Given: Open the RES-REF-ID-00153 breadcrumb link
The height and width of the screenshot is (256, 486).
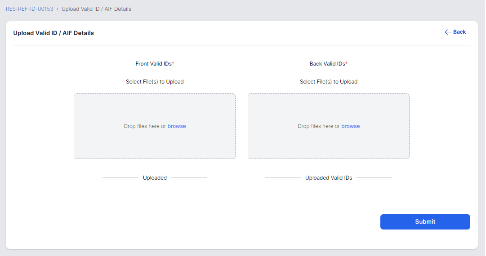Looking at the screenshot, I should coord(29,9).
